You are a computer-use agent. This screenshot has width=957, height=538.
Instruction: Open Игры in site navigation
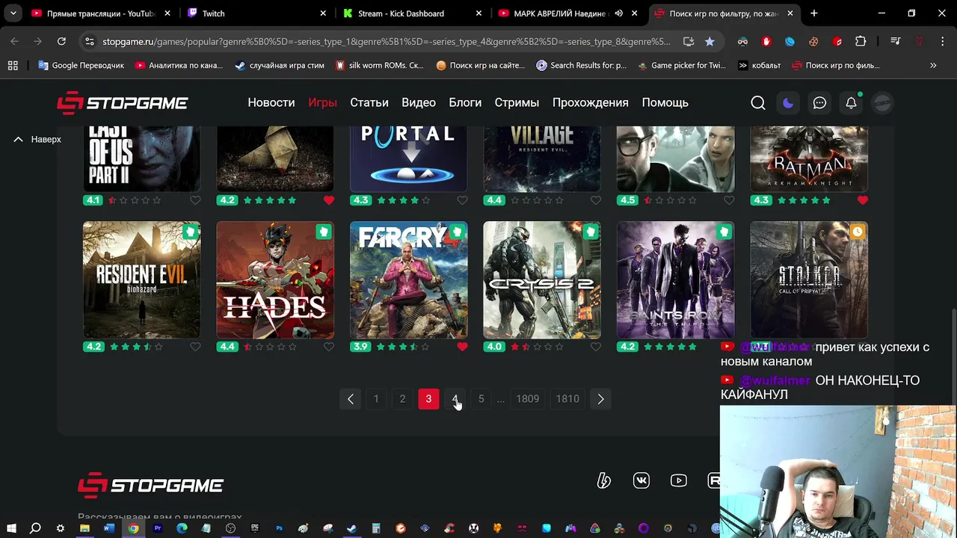[x=322, y=103]
